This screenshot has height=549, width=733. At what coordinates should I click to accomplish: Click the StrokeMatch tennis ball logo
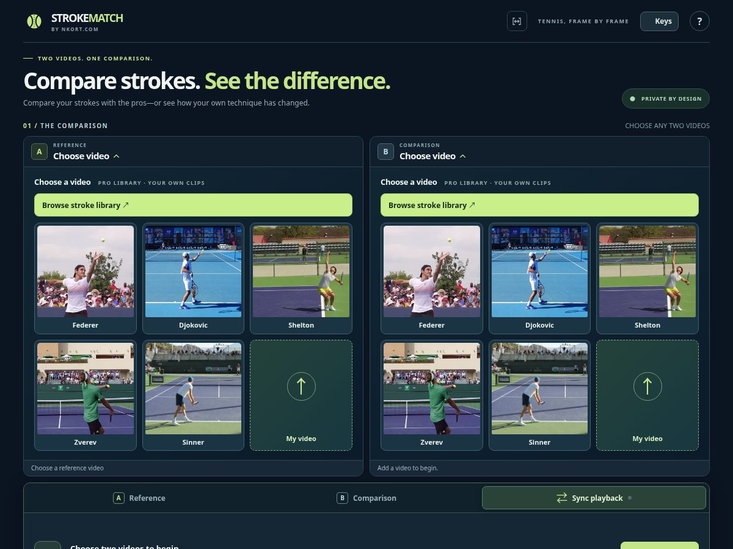coord(34,21)
